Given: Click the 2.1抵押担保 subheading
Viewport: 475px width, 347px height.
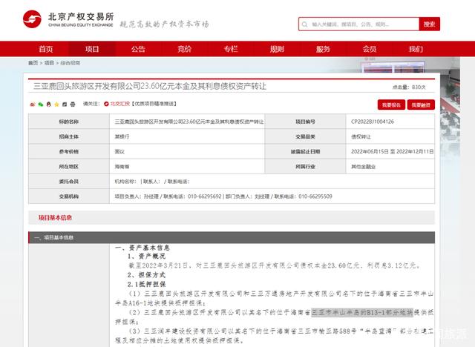Looking at the screenshot, I should (146, 285).
